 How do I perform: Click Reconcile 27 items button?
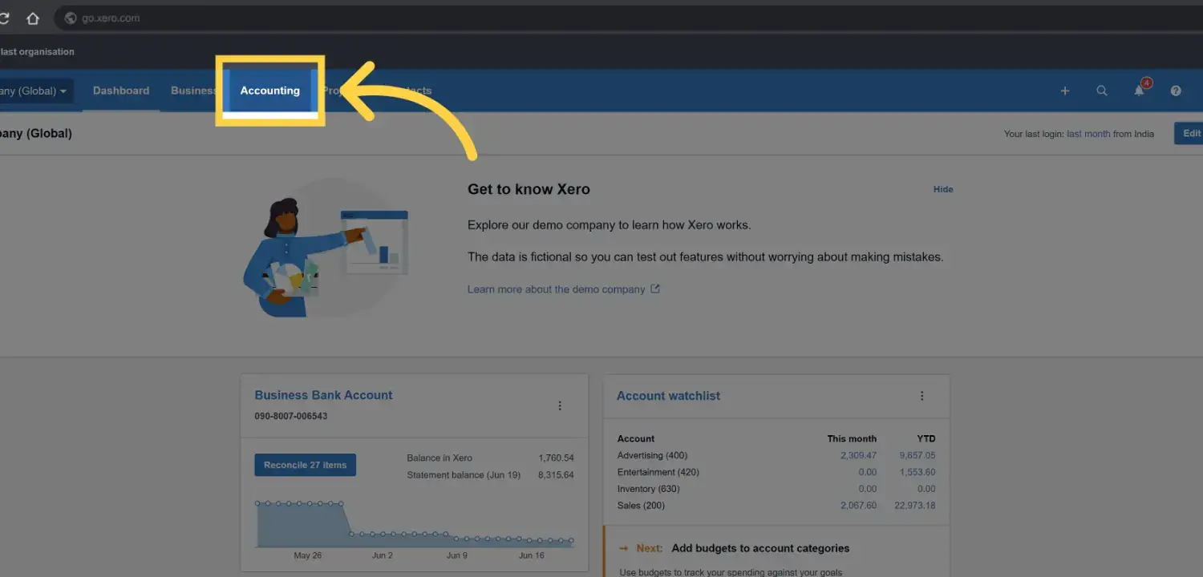click(305, 465)
